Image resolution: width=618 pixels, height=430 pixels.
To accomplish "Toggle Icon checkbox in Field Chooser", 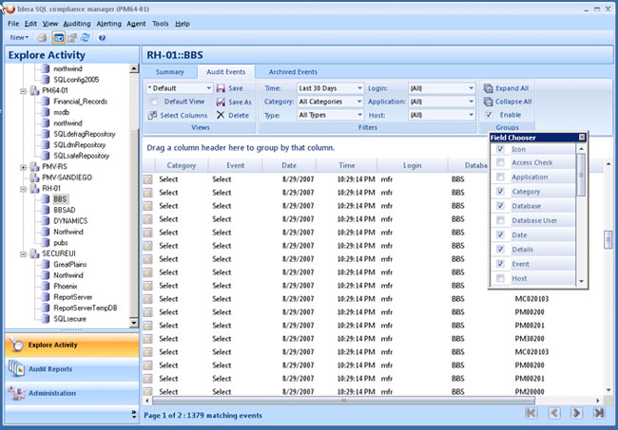I will pyautogui.click(x=500, y=149).
